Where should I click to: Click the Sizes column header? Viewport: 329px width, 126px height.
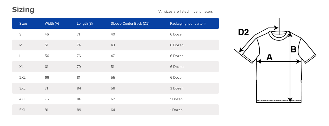pos(23,23)
